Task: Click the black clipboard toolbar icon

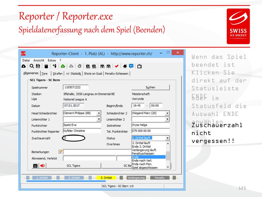Action: 46,66
